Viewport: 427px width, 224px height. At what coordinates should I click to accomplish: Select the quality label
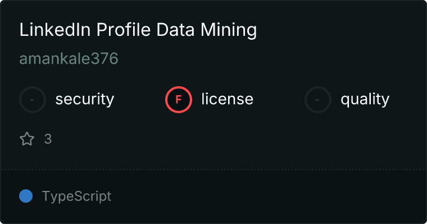(x=365, y=100)
